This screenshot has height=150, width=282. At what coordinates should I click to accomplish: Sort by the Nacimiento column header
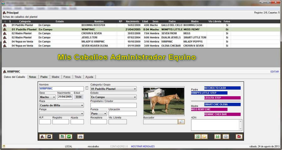[x=133, y=21]
